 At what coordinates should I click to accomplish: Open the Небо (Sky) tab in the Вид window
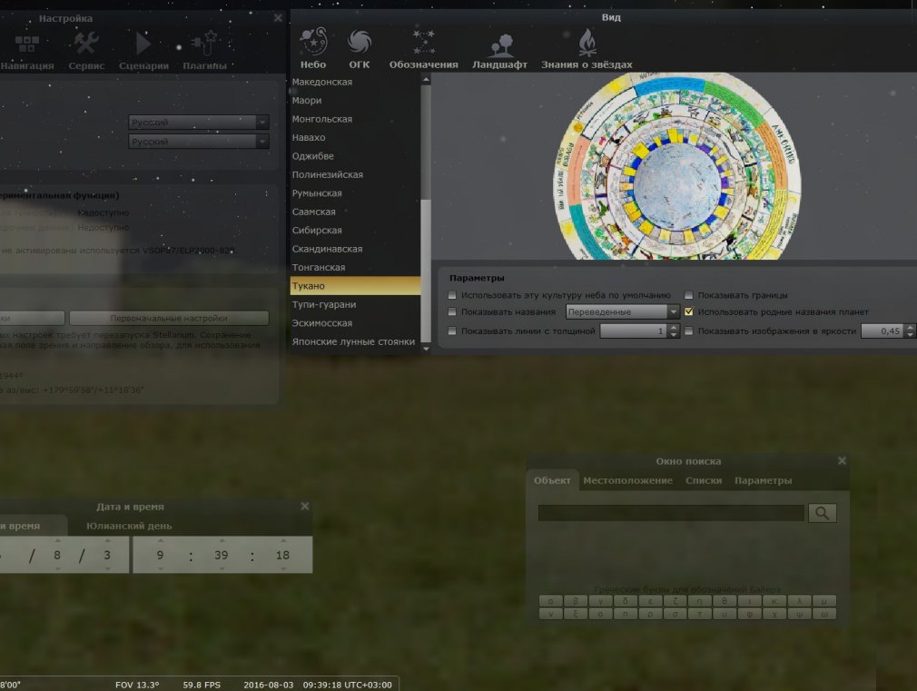(313, 48)
